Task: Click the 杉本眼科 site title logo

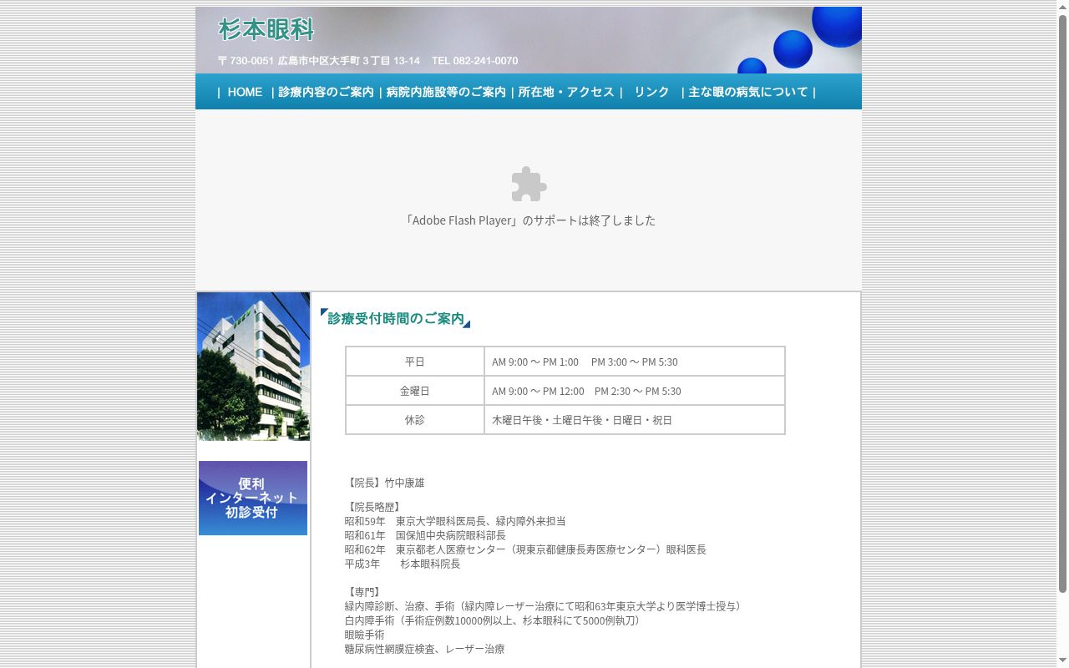Action: (x=266, y=30)
